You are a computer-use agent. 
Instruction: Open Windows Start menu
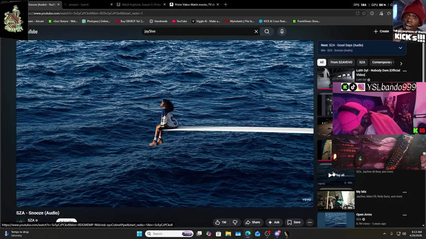[139, 234]
